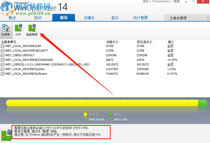Click the 6.471% reduction value
The image size is (210, 143).
pyautogui.click(x=172, y=74)
